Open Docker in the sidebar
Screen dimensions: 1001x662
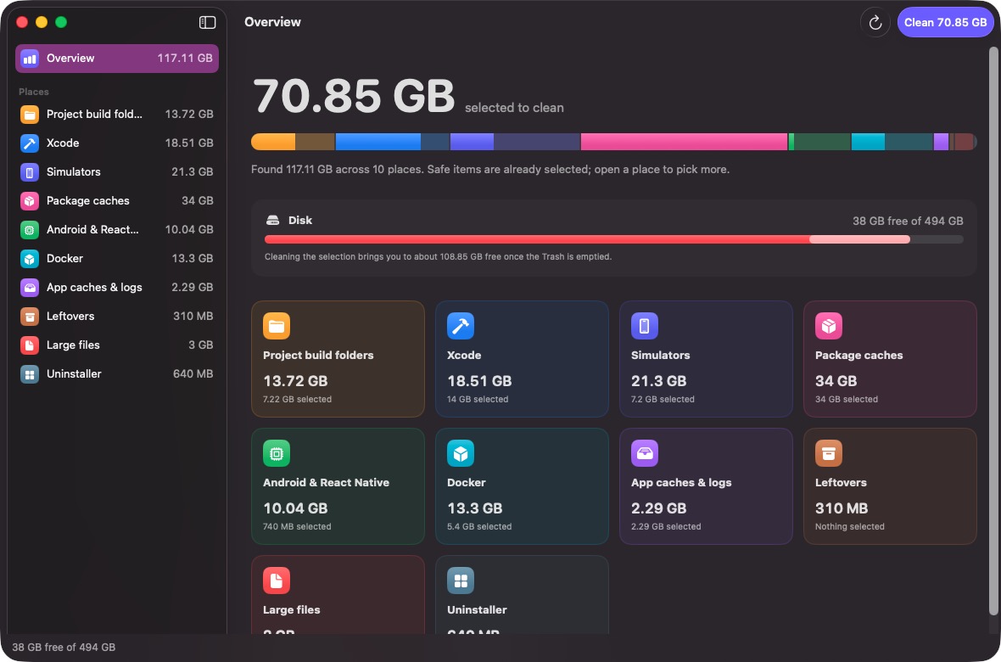[x=117, y=258]
